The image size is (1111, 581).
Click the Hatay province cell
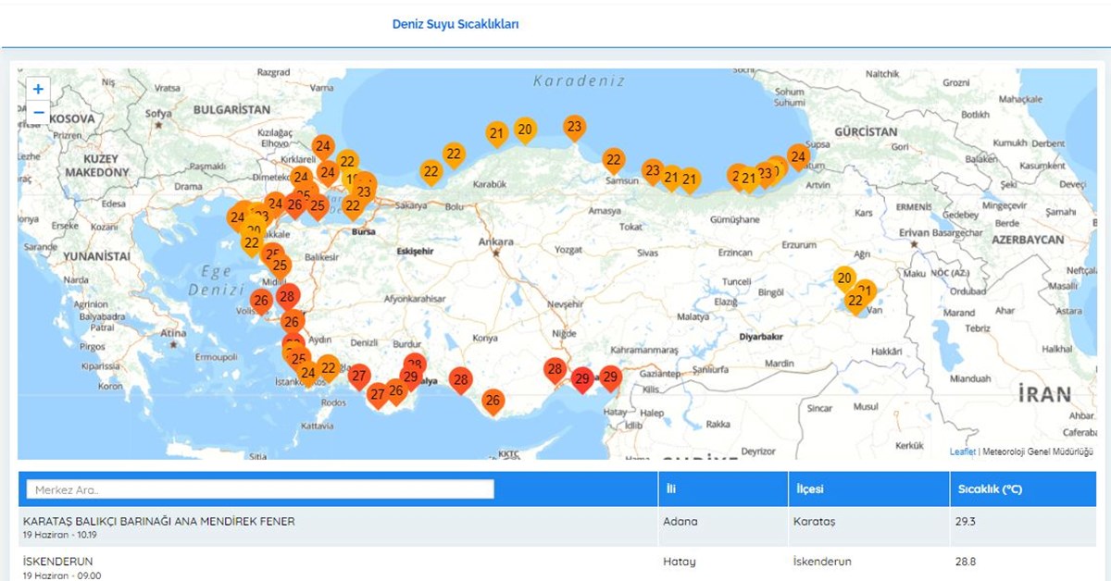(x=679, y=562)
